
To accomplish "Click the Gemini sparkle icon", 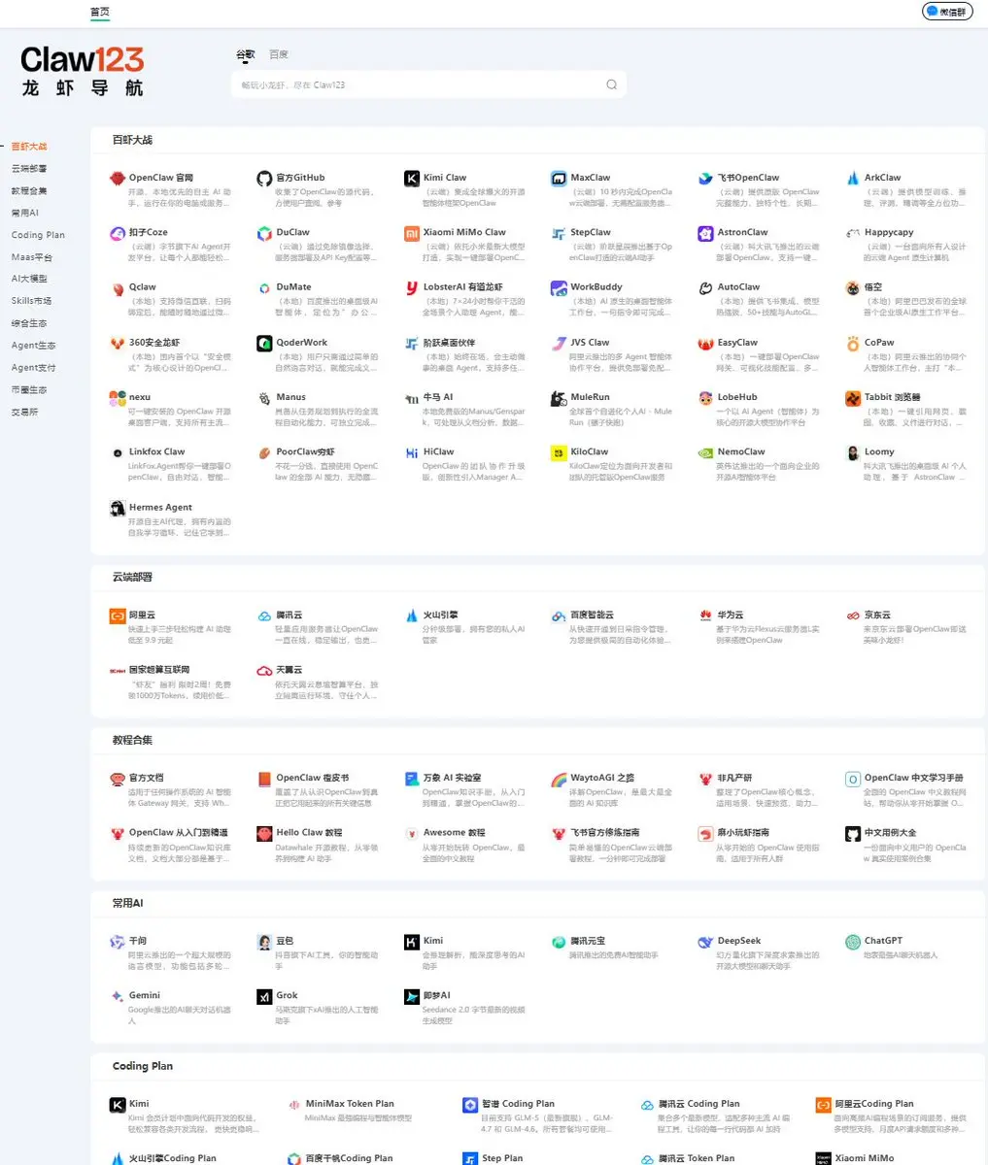I will pyautogui.click(x=118, y=996).
